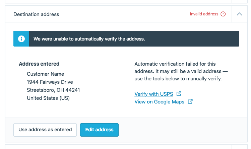The height and width of the screenshot is (149, 251).
Task: Click the Destination address section title
Action: 36,14
